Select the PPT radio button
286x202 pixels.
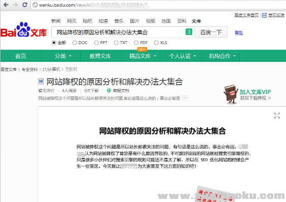[96, 43]
